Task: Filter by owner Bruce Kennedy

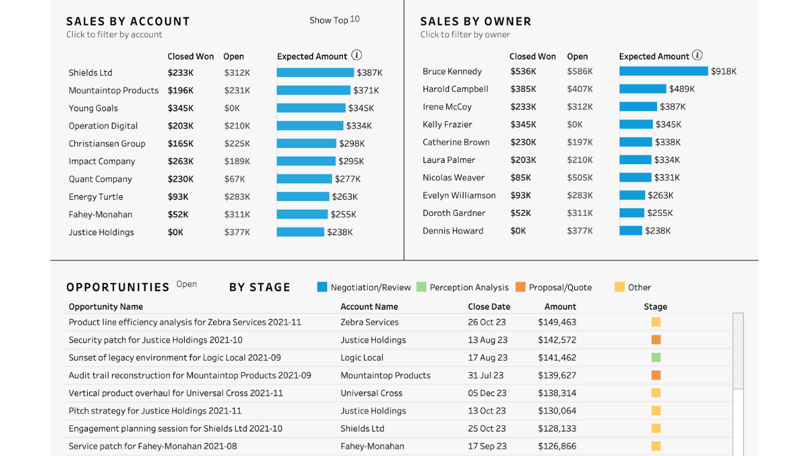Action: 452,72
